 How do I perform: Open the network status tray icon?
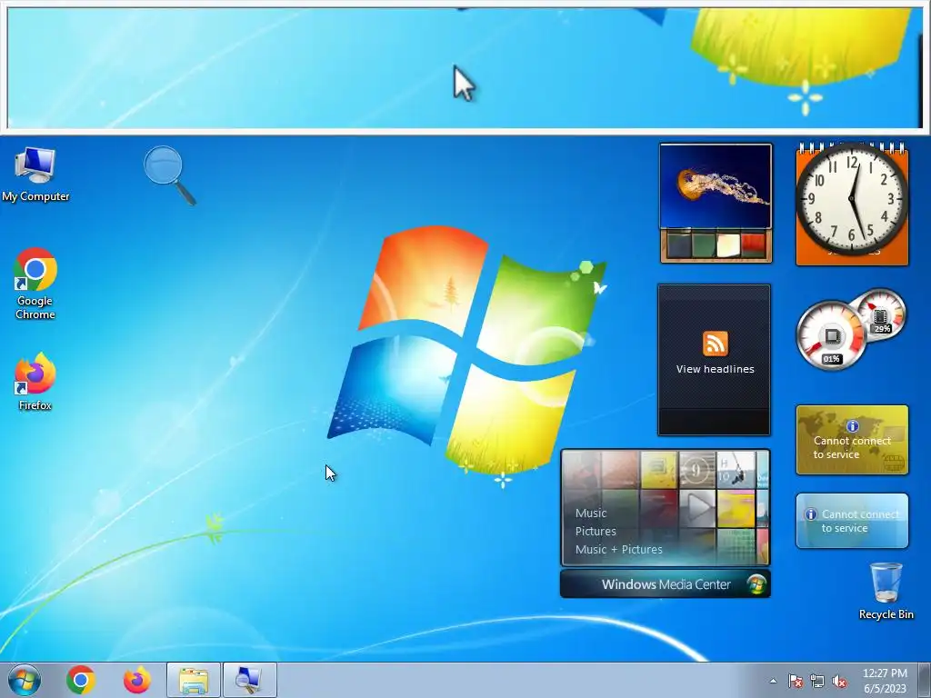817,681
